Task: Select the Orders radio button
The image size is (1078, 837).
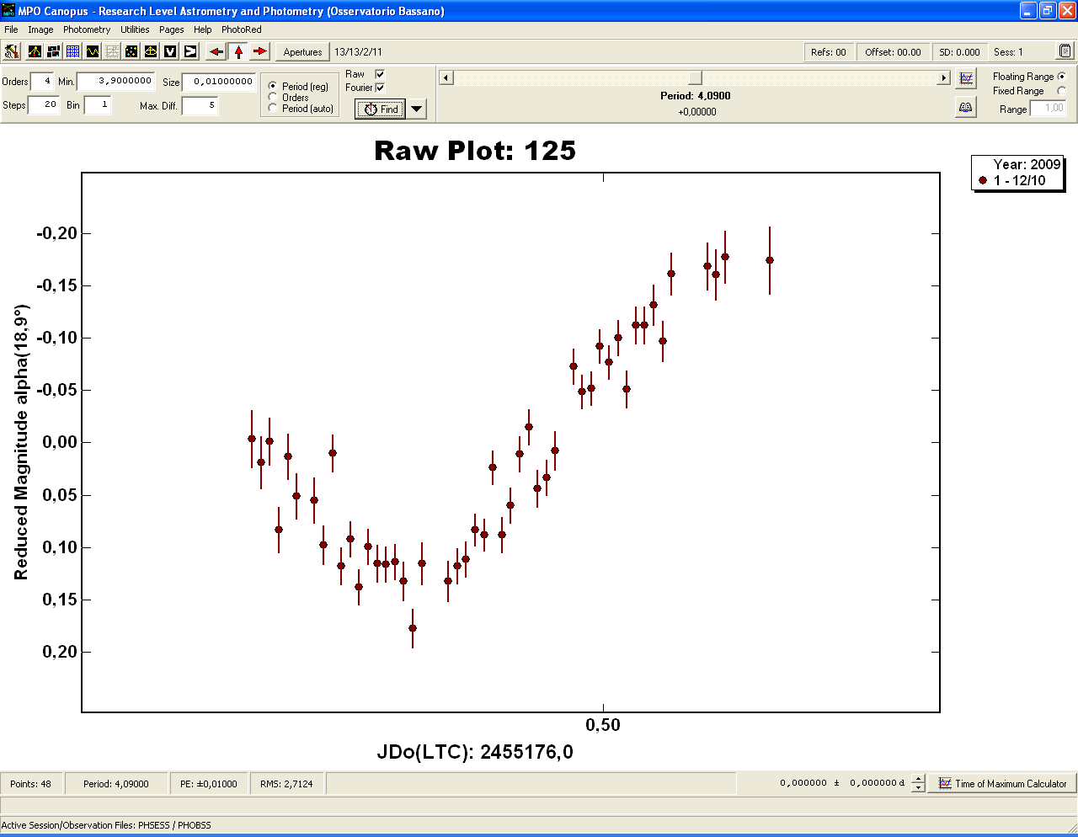Action: 272,97
